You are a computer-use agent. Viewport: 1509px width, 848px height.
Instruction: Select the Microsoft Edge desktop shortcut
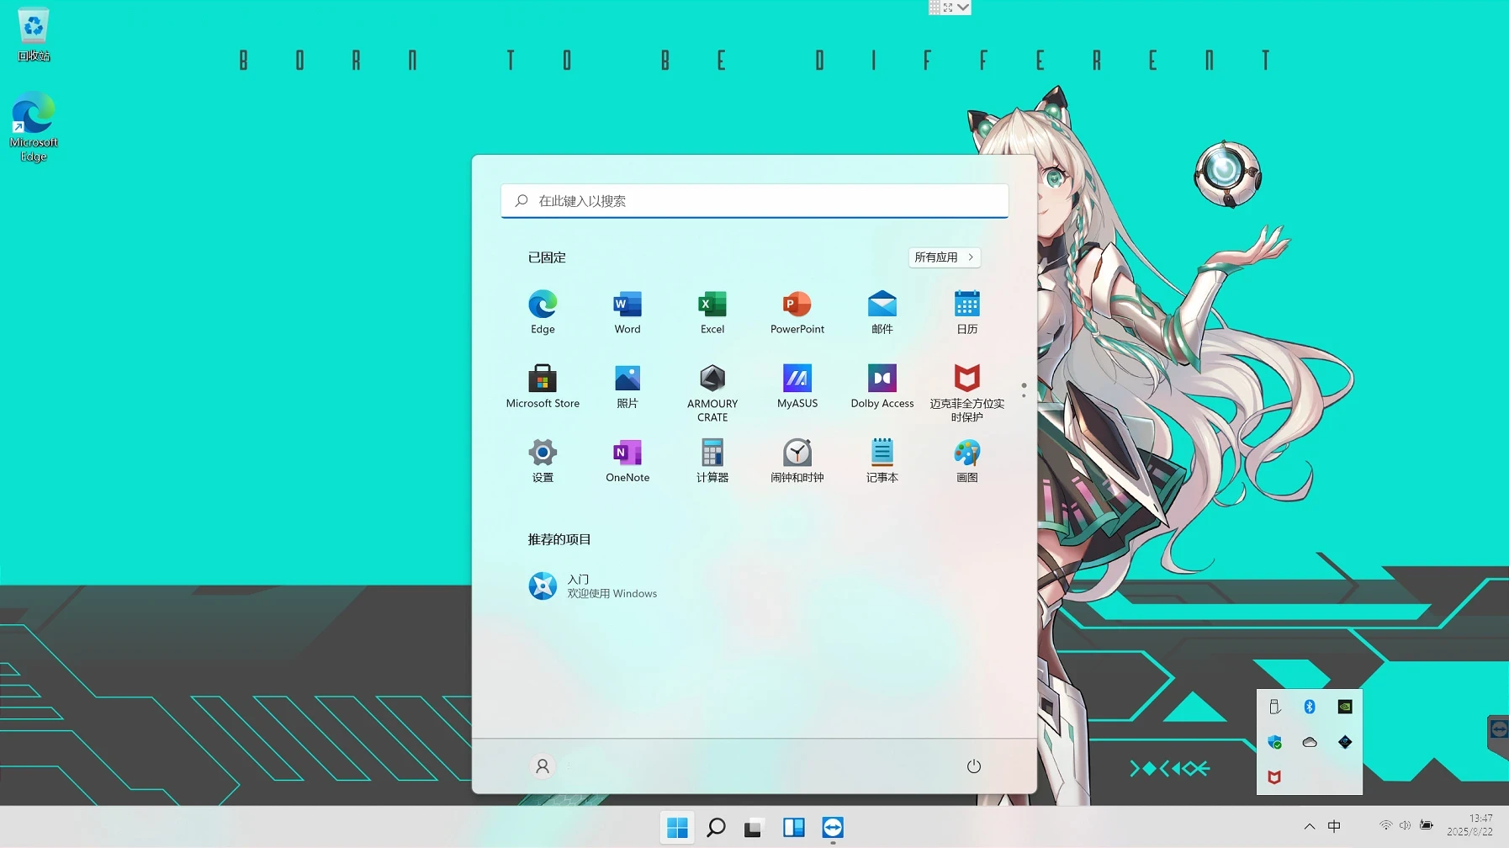click(34, 127)
